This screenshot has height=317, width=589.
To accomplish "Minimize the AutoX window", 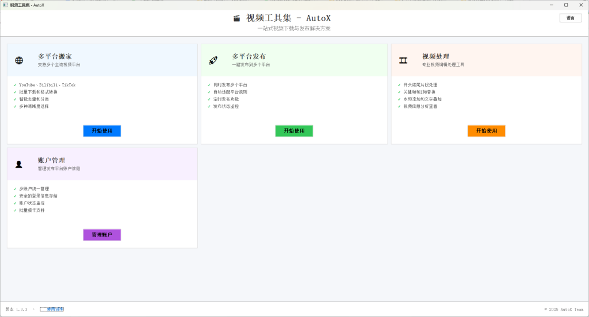I will coord(552,5).
